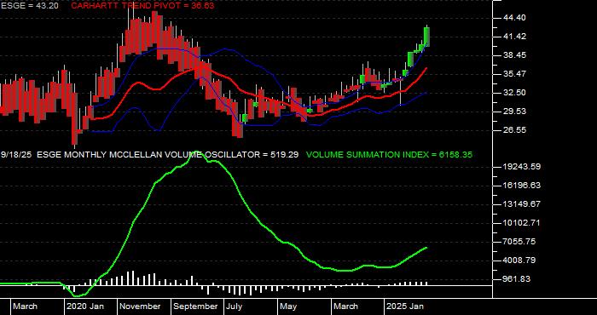Click the '2025 Jan' time axis label
The image size is (597, 315).
(405, 306)
